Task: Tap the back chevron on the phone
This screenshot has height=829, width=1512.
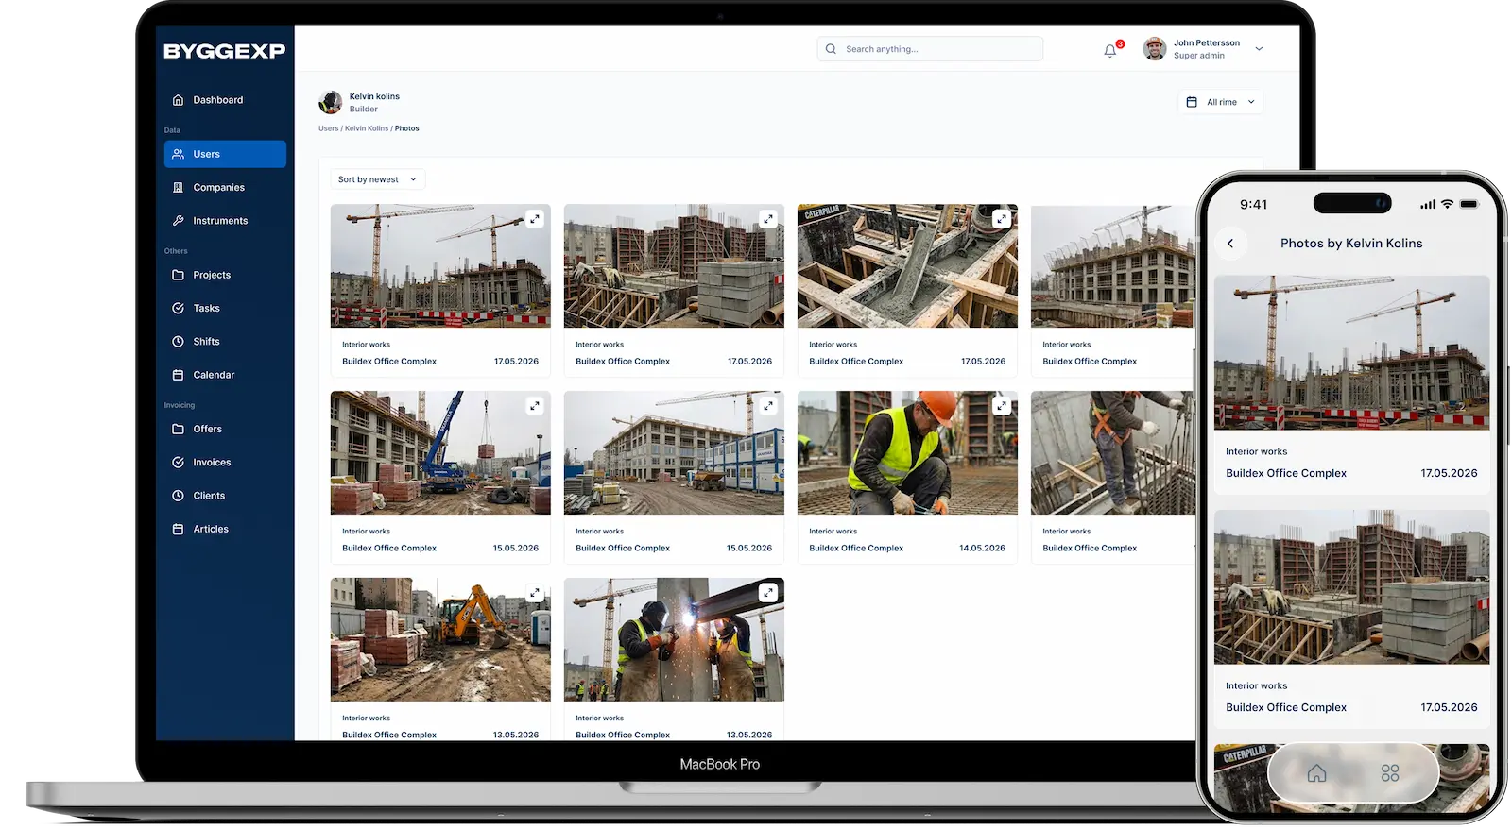Action: [1230, 244]
